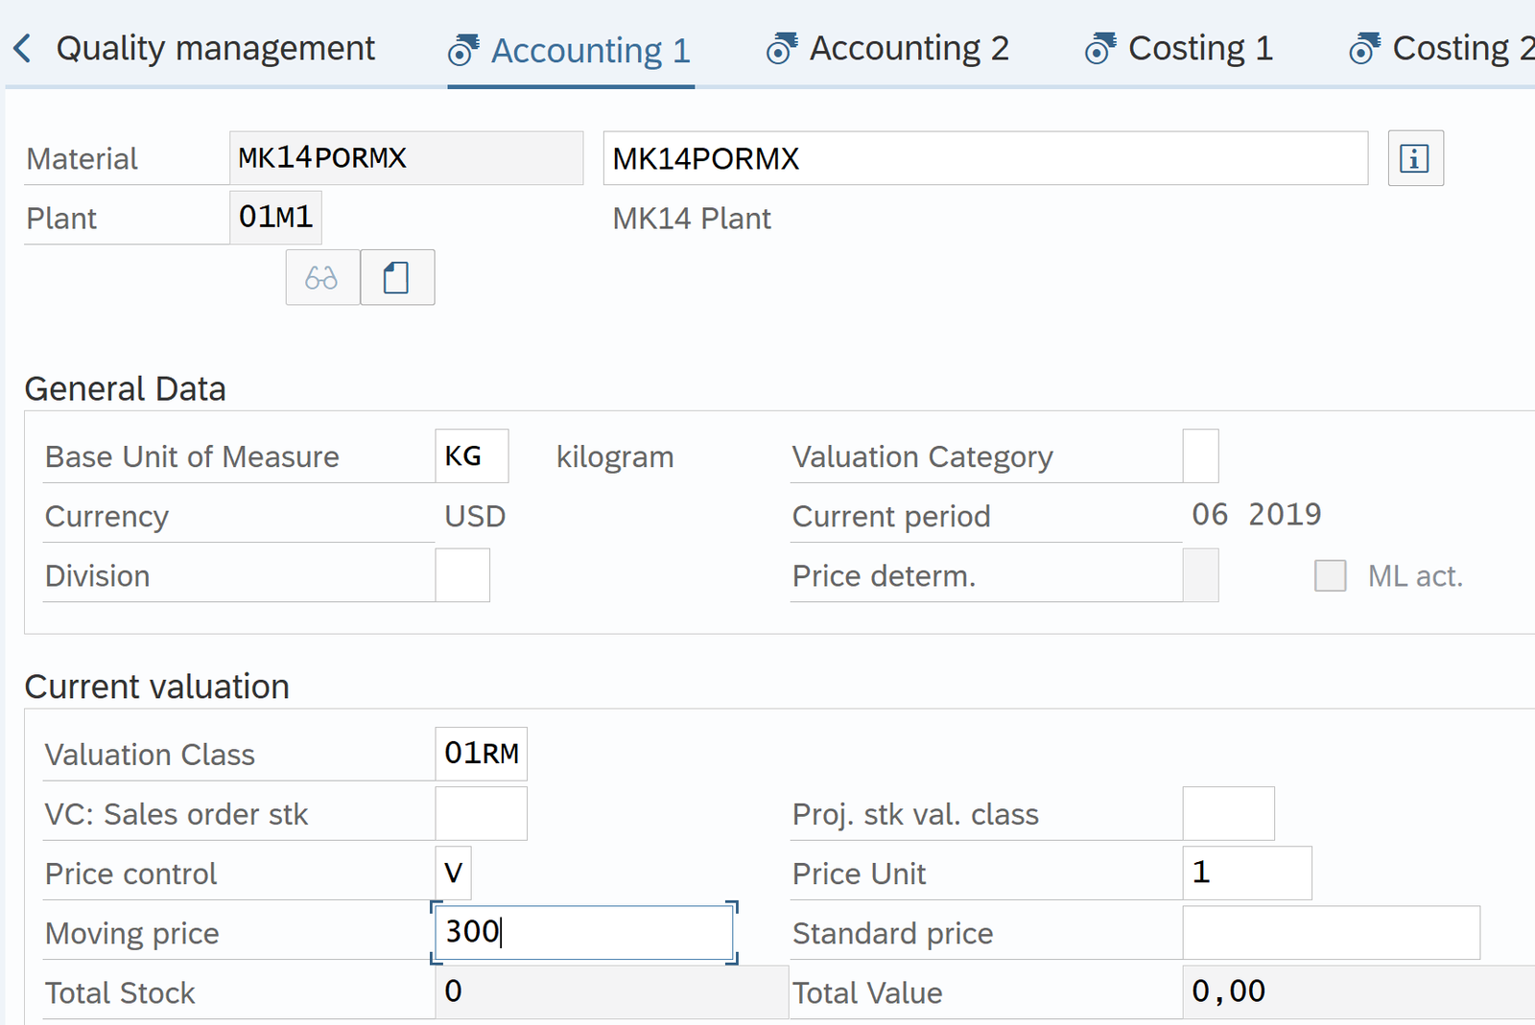
Task: Click the Division input box
Action: click(462, 576)
